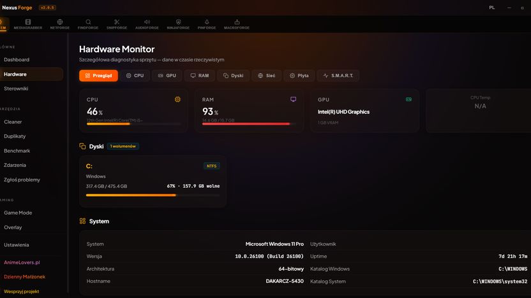The width and height of the screenshot is (531, 298).
Task: Click the CPU Temp N/A card
Action: tap(480, 111)
